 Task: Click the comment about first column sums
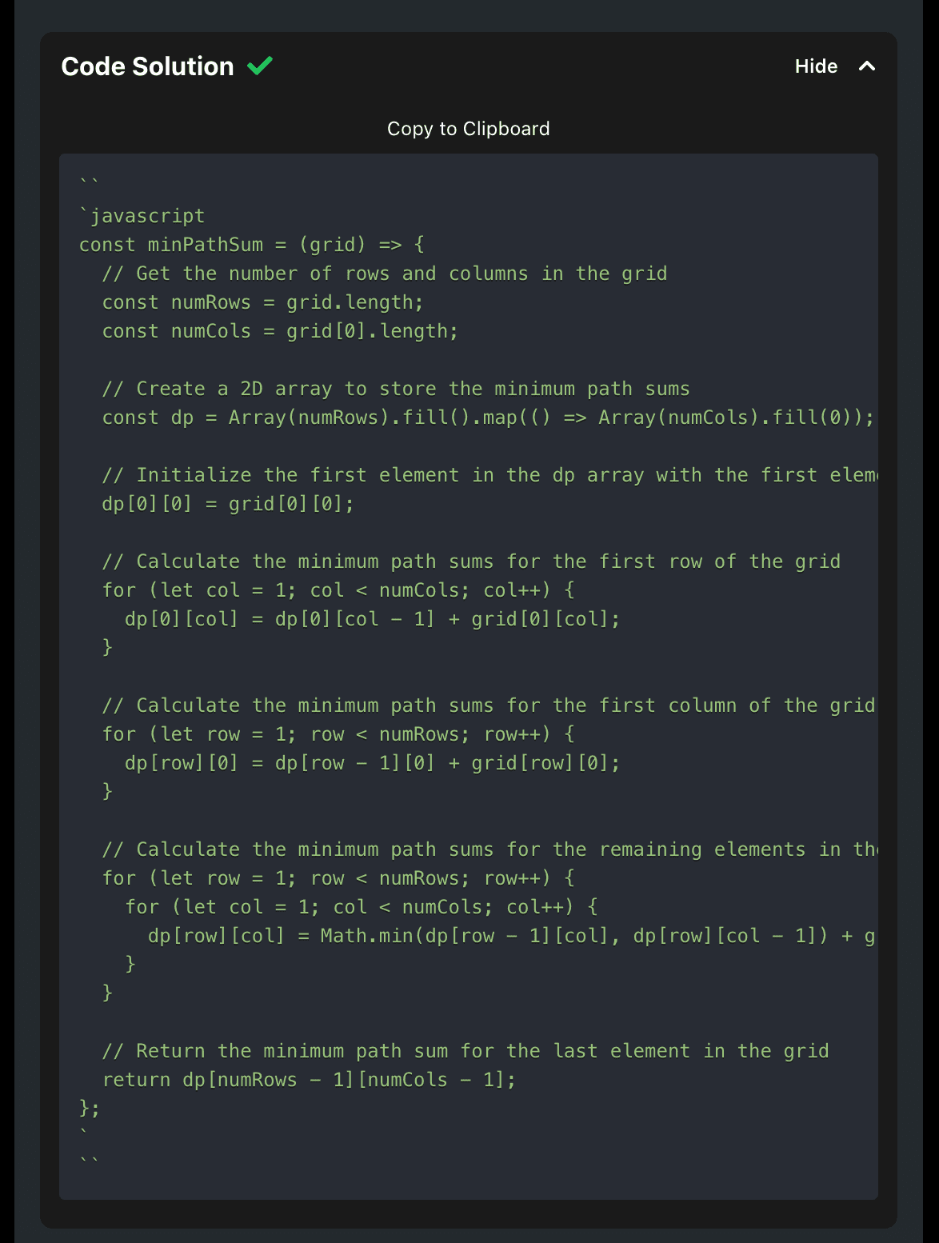click(x=488, y=705)
